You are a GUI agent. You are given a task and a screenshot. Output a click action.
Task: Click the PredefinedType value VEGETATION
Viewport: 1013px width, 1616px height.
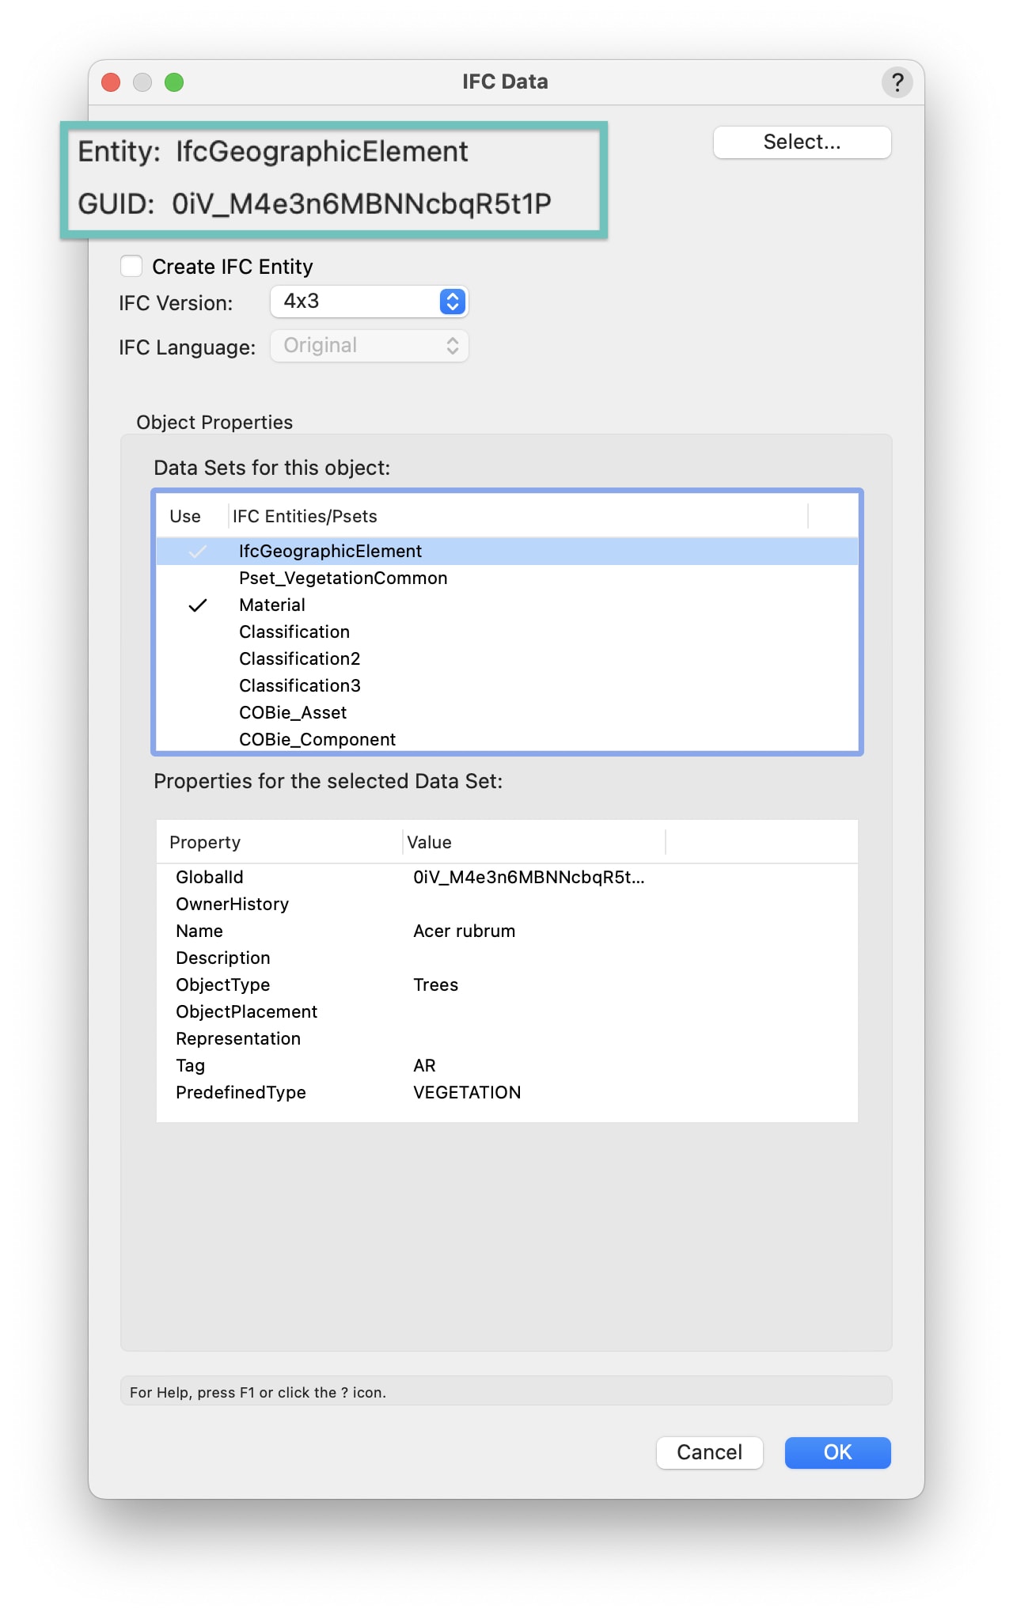pyautogui.click(x=467, y=1093)
